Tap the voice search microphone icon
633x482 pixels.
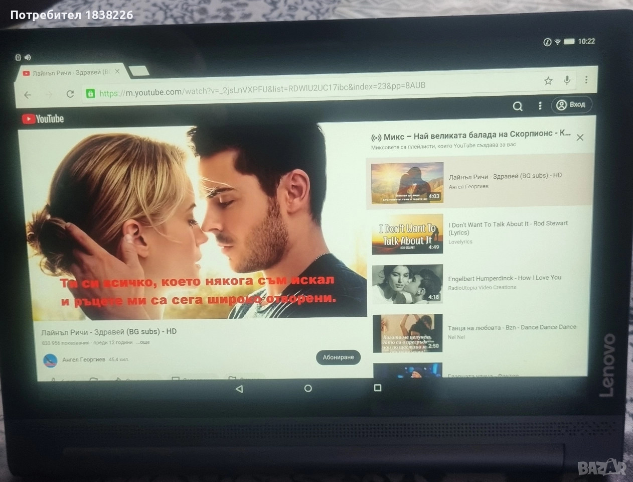[567, 79]
